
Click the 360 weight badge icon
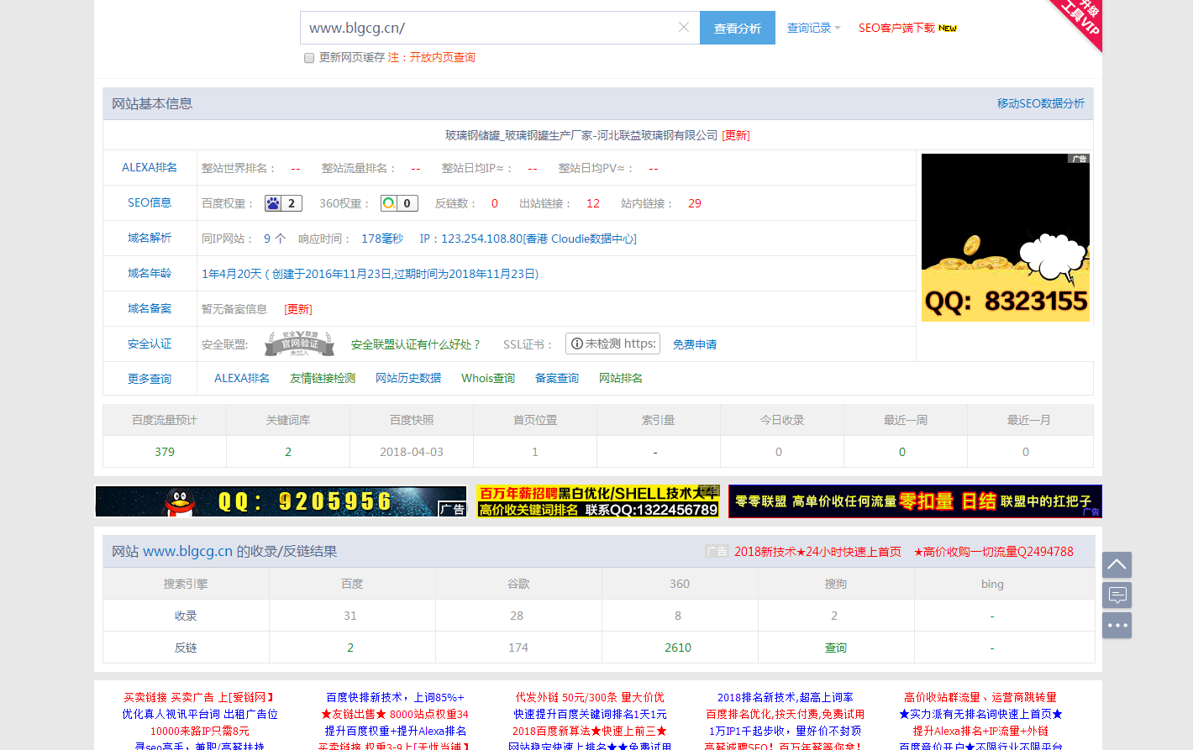(398, 203)
